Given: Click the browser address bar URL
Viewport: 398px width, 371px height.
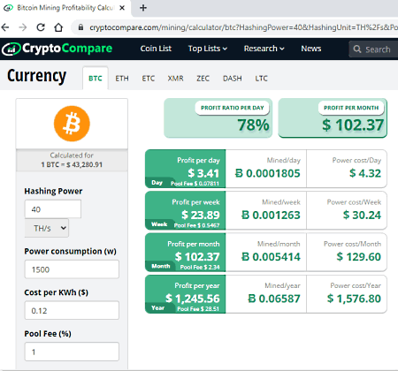Looking at the screenshot, I should point(243,27).
